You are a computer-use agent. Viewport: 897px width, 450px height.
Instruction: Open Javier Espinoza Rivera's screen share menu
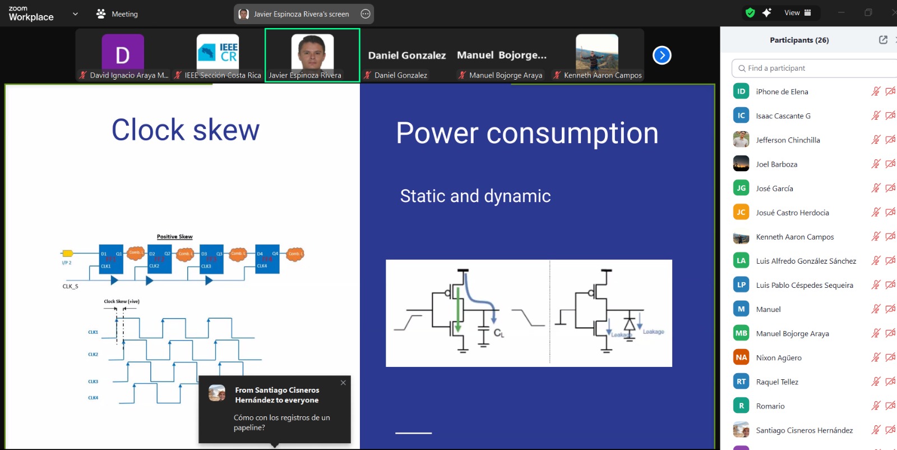point(300,14)
